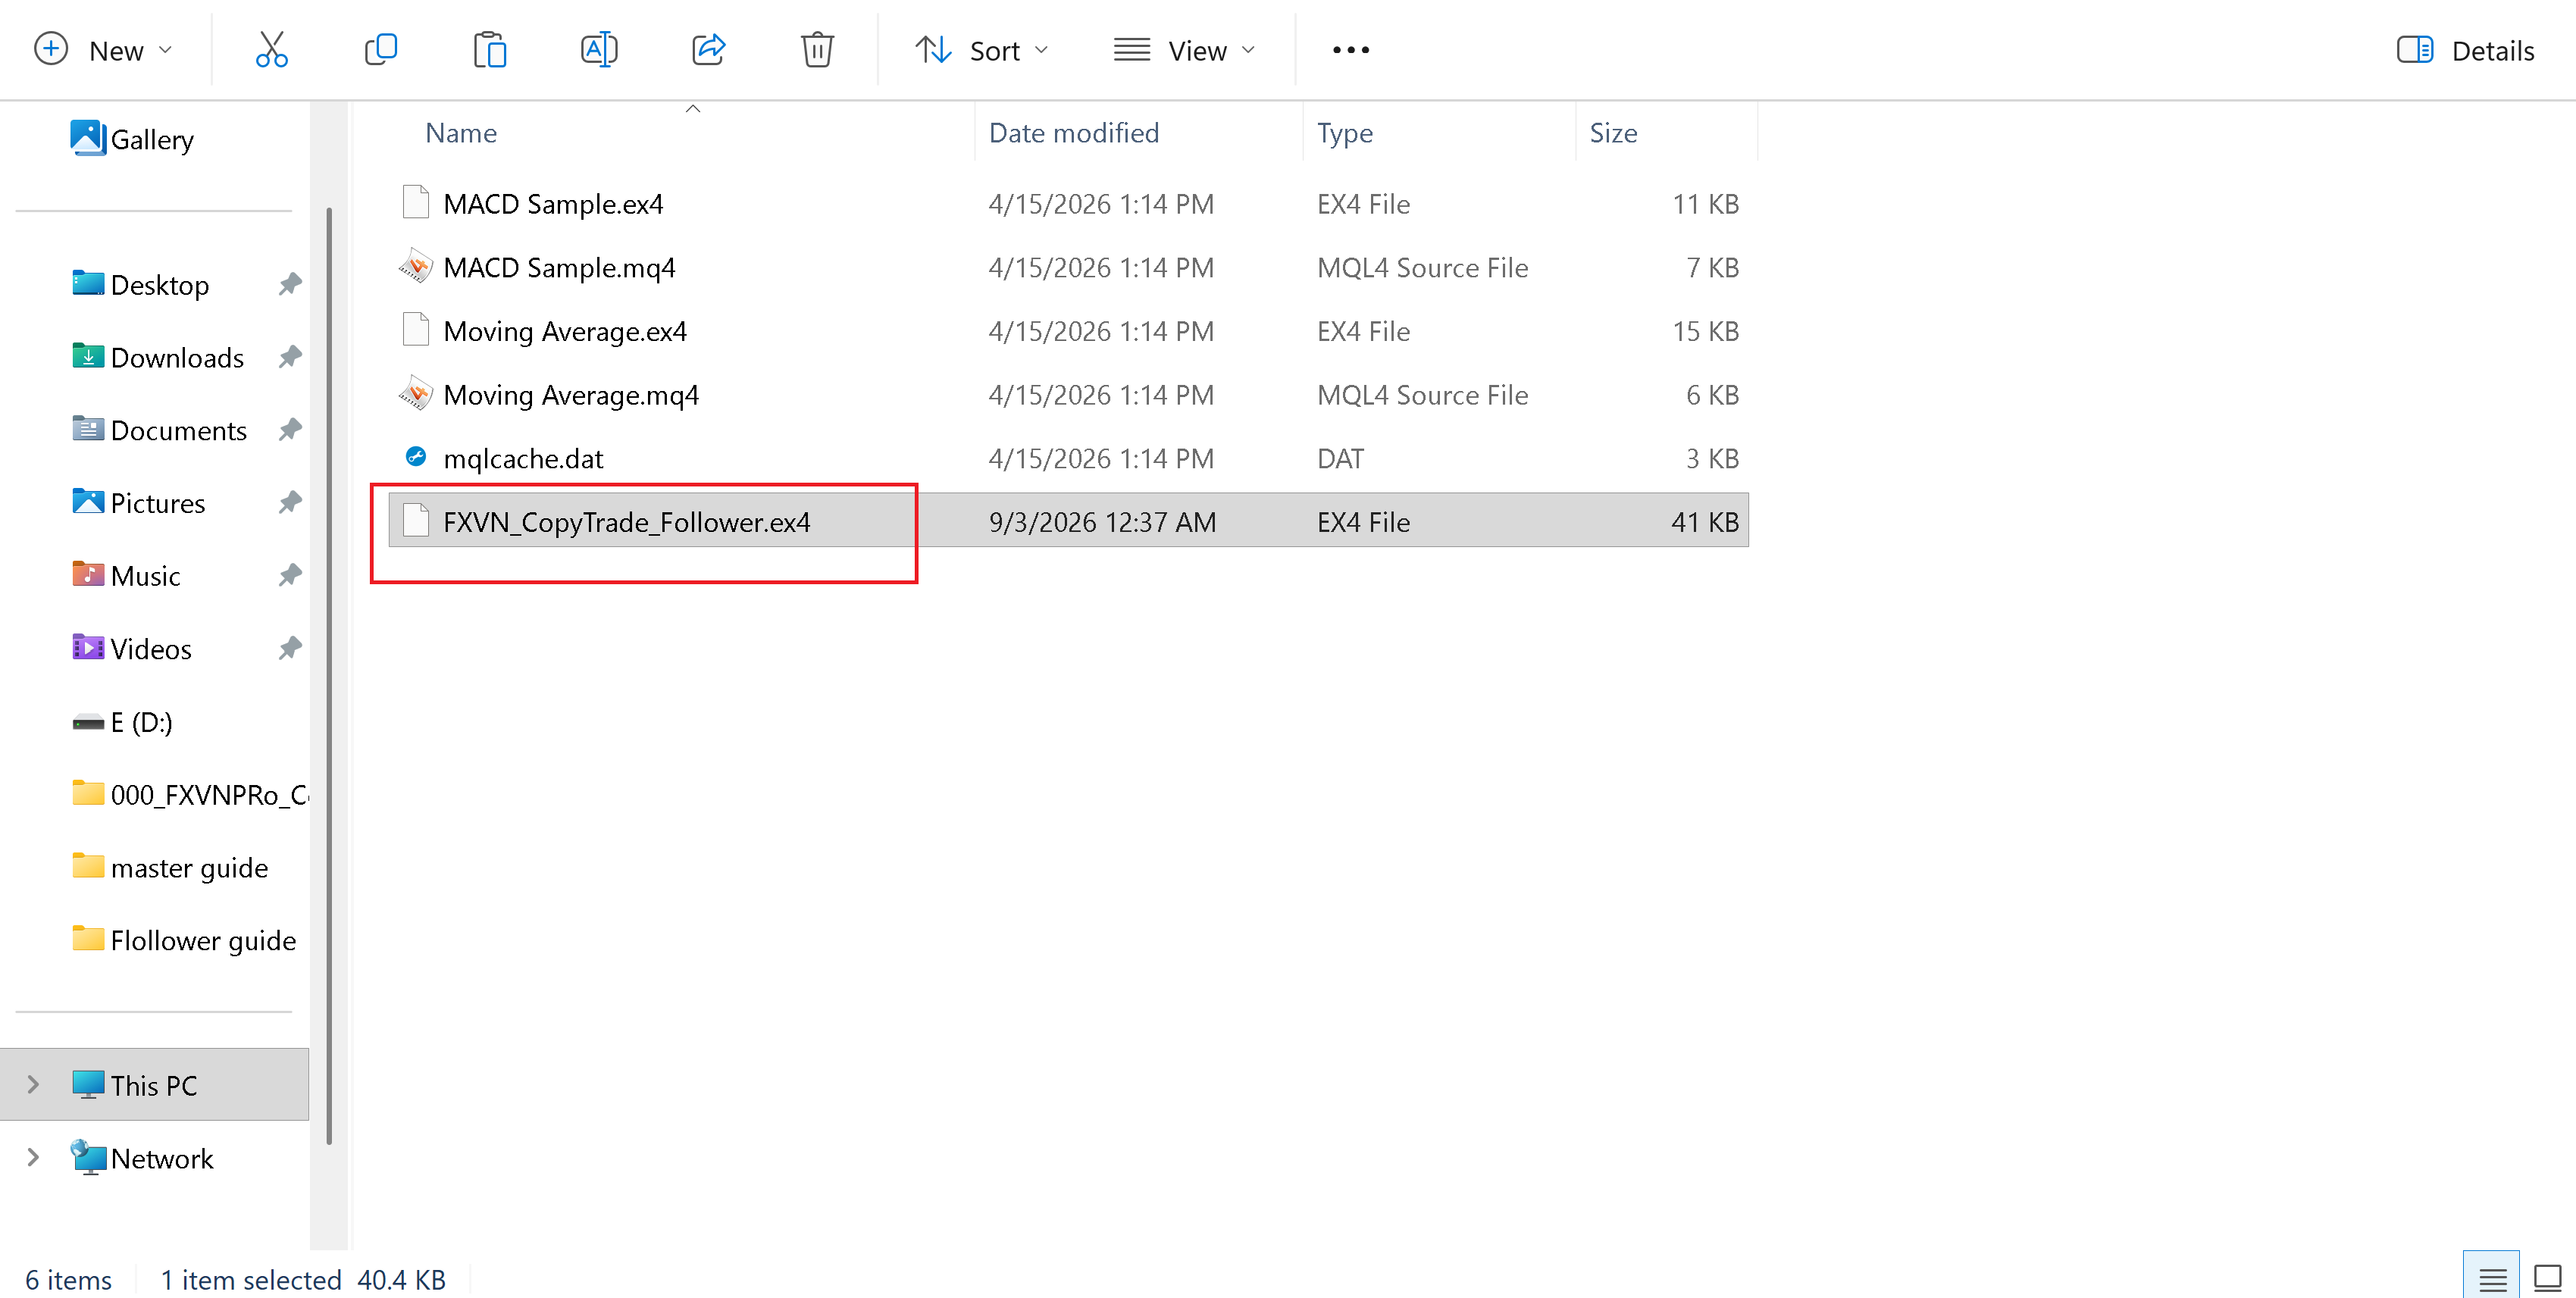Open the Sort menu

click(982, 50)
